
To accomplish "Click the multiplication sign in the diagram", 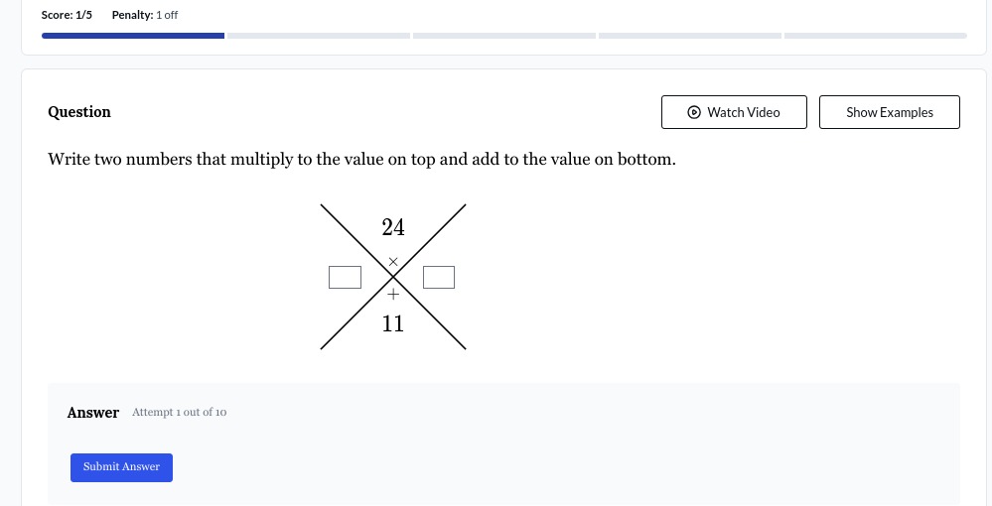I will [x=393, y=261].
